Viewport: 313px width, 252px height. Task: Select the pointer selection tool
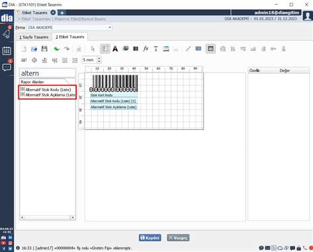click(x=92, y=49)
